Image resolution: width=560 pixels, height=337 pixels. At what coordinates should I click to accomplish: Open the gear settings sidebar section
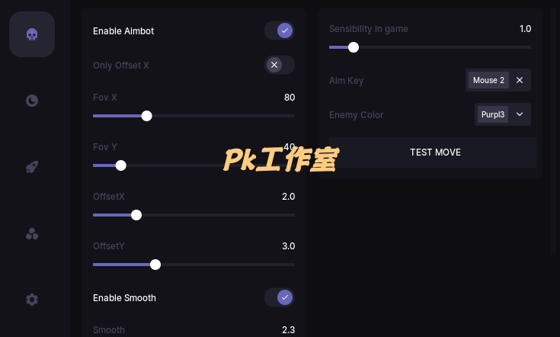pos(32,300)
